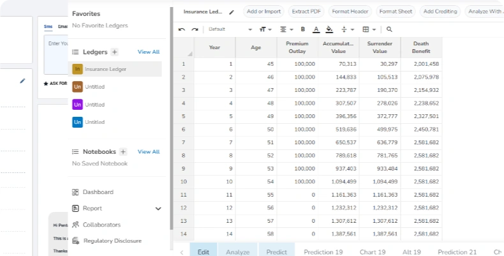
Task: Select the Insurance Ledger item
Action: coord(115,69)
